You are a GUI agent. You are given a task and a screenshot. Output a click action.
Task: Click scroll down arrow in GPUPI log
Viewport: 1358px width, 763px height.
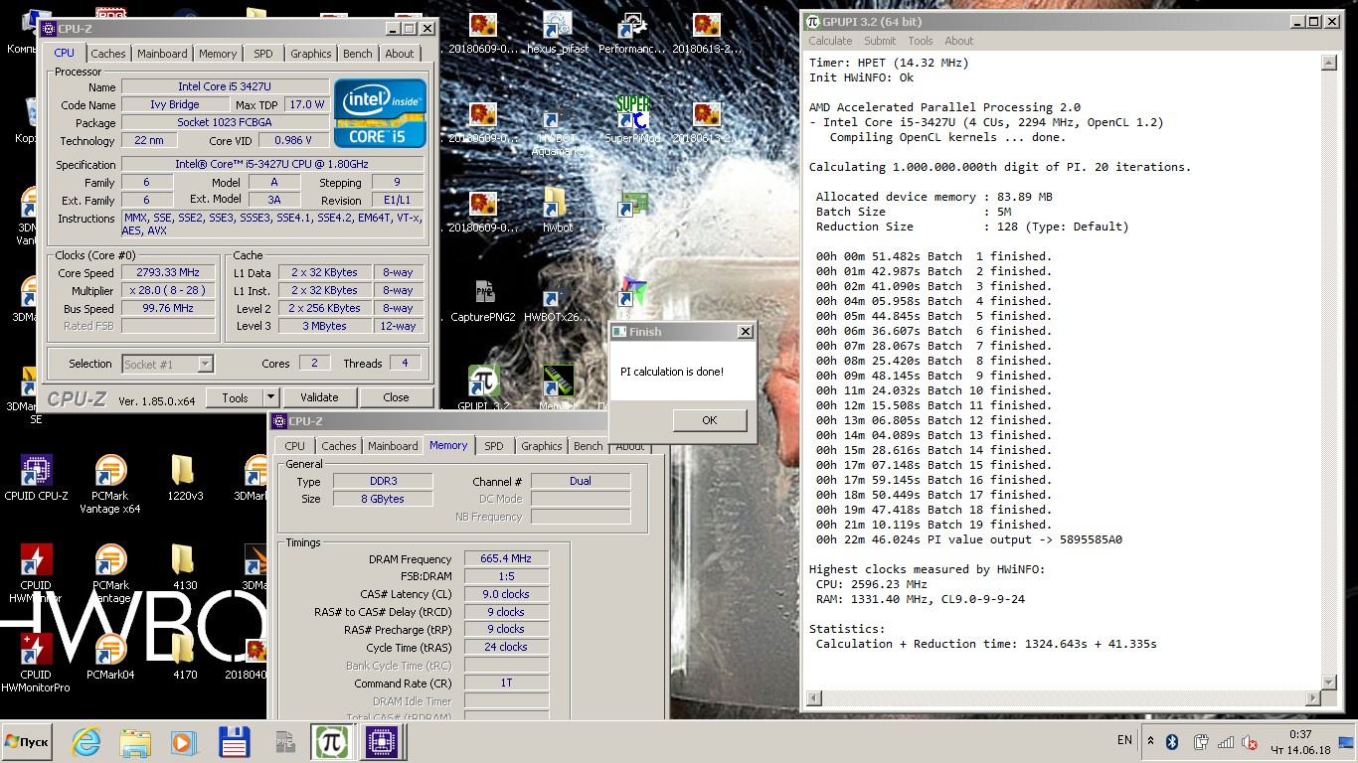tap(1328, 681)
